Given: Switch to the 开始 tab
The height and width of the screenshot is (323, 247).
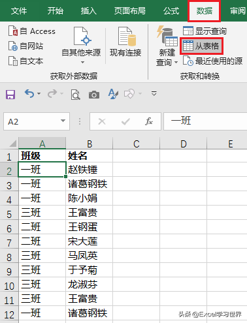Looking at the screenshot, I should click(56, 10).
